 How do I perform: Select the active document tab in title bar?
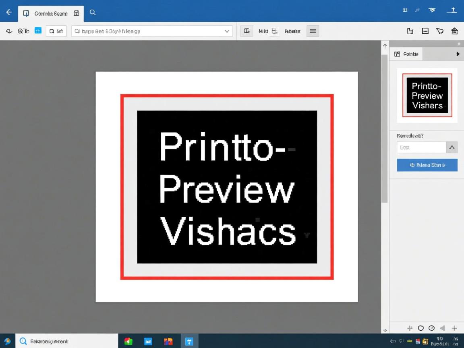51,13
